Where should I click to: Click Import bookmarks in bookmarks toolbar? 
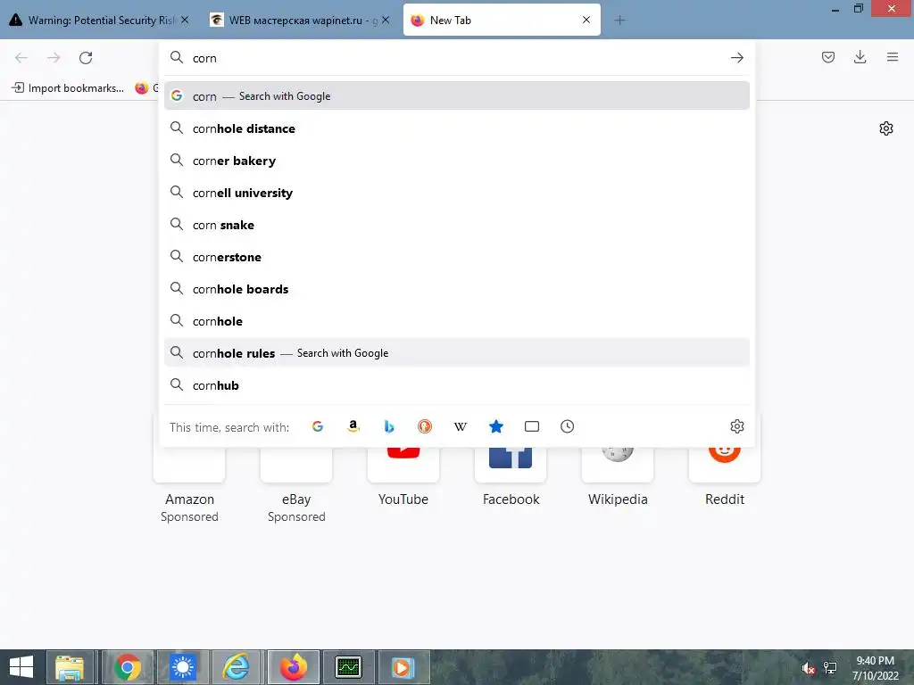click(68, 88)
